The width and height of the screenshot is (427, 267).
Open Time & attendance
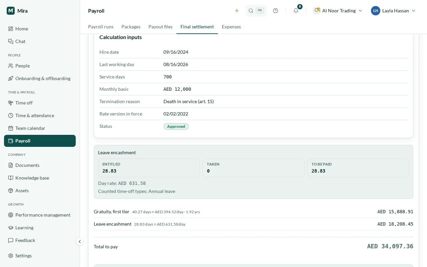pyautogui.click(x=40, y=115)
